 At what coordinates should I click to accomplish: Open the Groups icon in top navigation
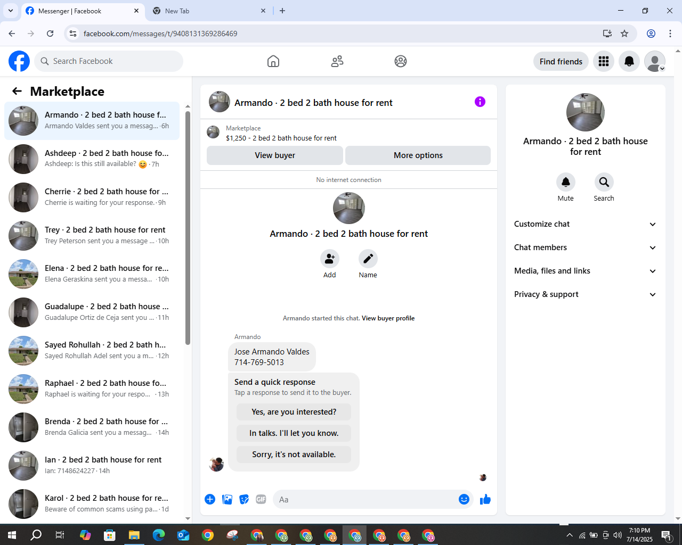[401, 61]
